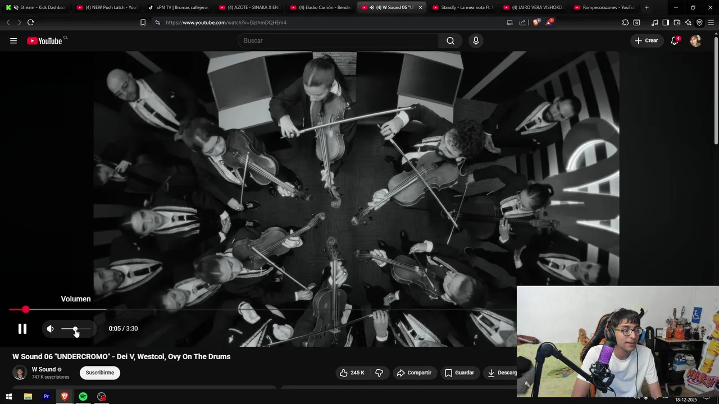Click the Descargar download button
This screenshot has height=404, width=719.
[x=500, y=373]
